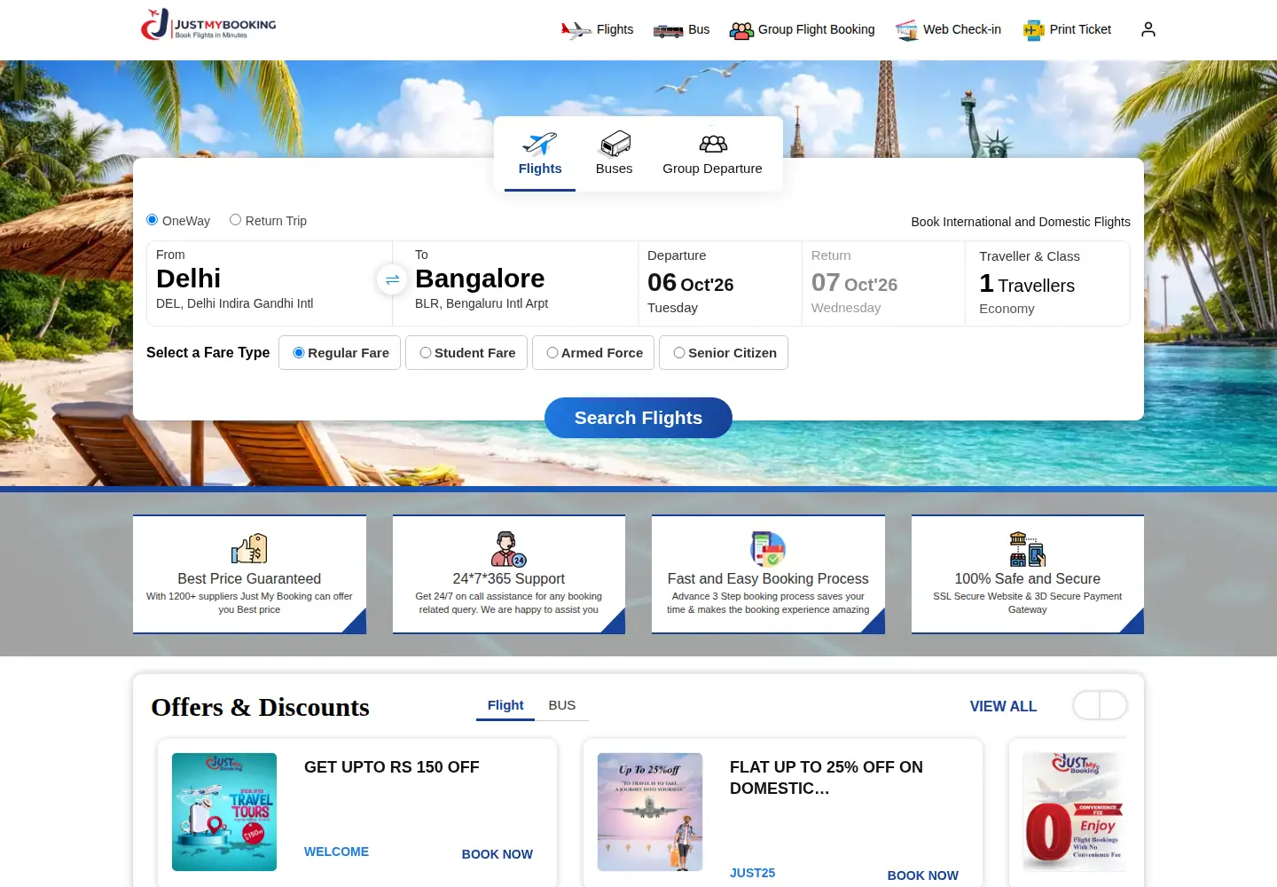The image size is (1277, 887).
Task: Click the 24*7*365 Support card heading
Action: (x=509, y=578)
